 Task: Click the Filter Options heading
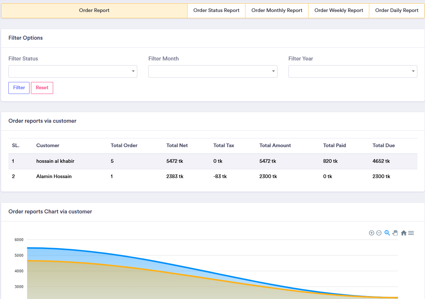(x=25, y=38)
